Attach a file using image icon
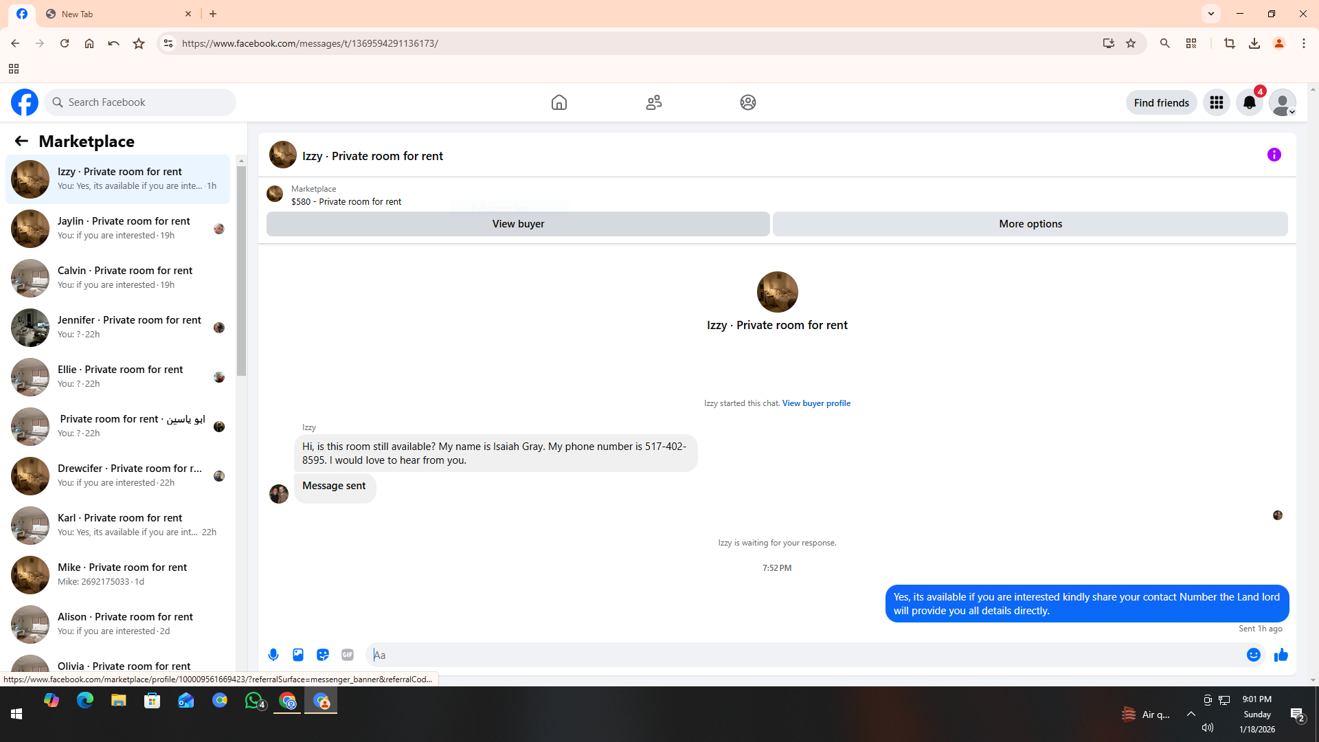Screen dimensions: 1319x742 point(298,655)
